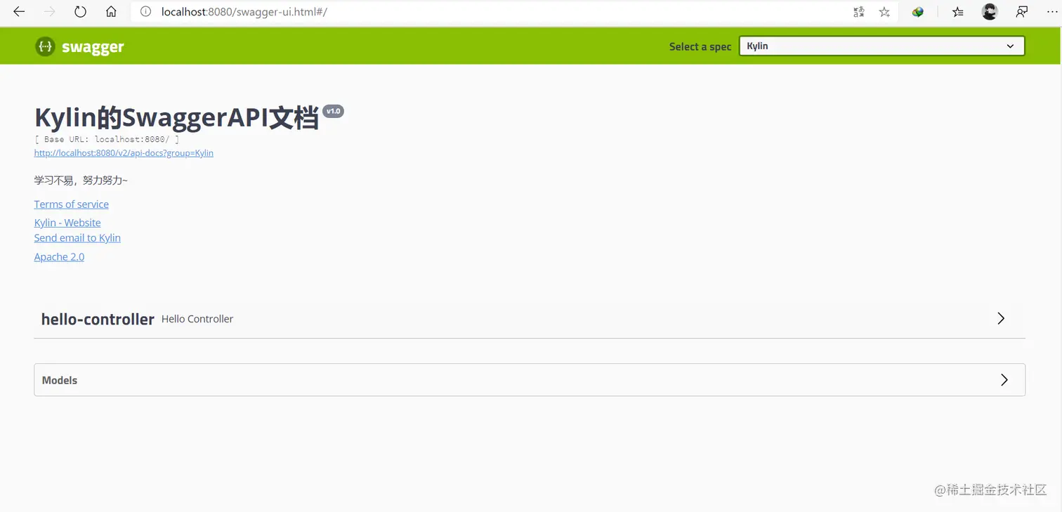Click the Models section title

[x=60, y=380]
